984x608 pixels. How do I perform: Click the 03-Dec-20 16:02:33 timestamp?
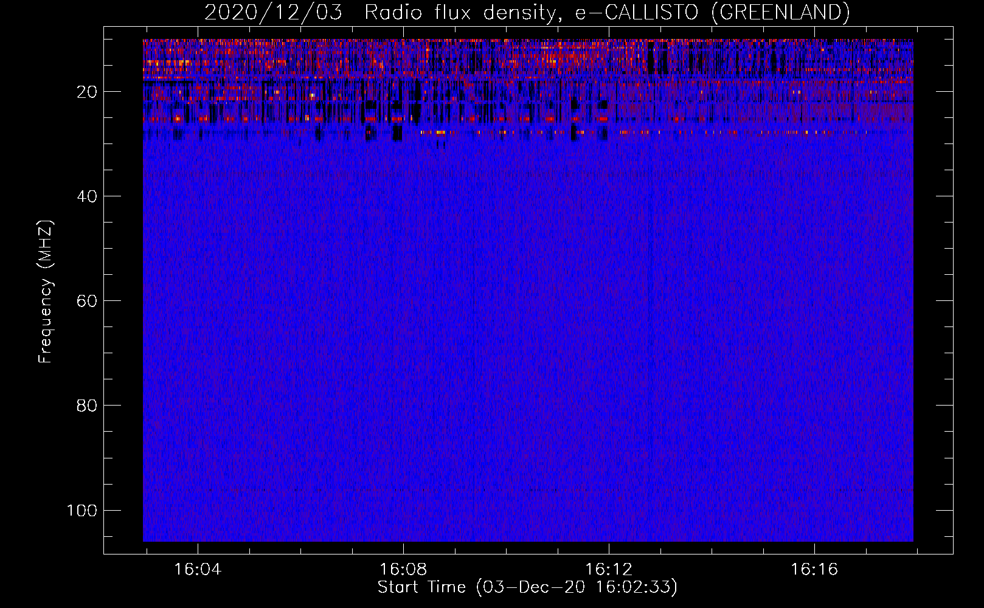(x=577, y=587)
